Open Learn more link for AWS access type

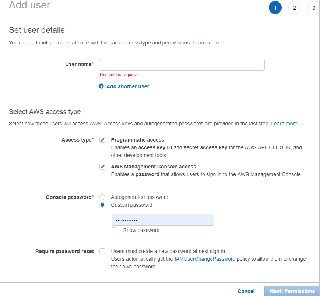click(x=284, y=124)
